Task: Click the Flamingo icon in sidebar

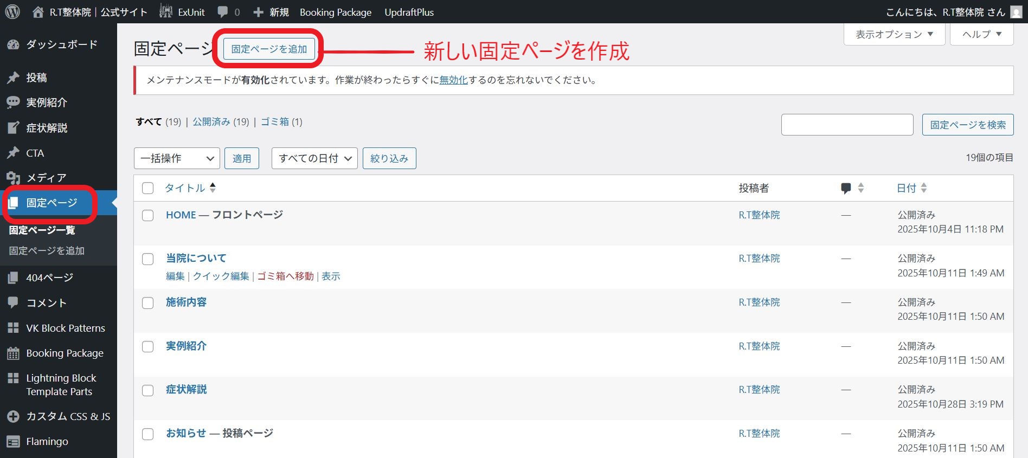Action: [14, 442]
